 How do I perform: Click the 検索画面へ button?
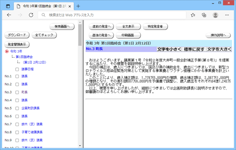tap(62, 26)
